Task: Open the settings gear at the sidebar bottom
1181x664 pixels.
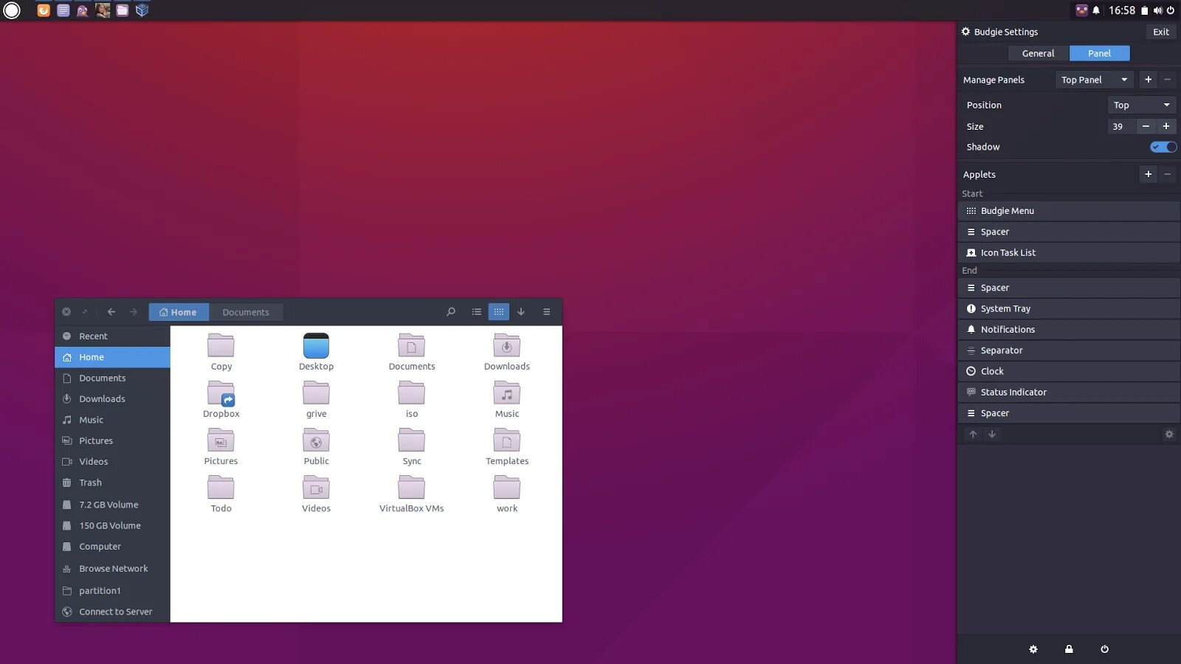Action: click(1033, 649)
